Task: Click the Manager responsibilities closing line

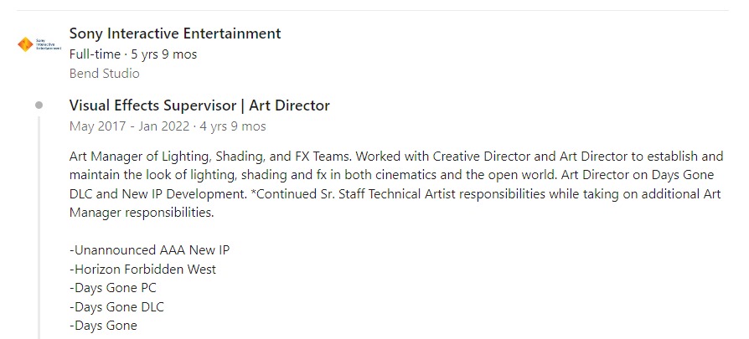Action: 142,213
